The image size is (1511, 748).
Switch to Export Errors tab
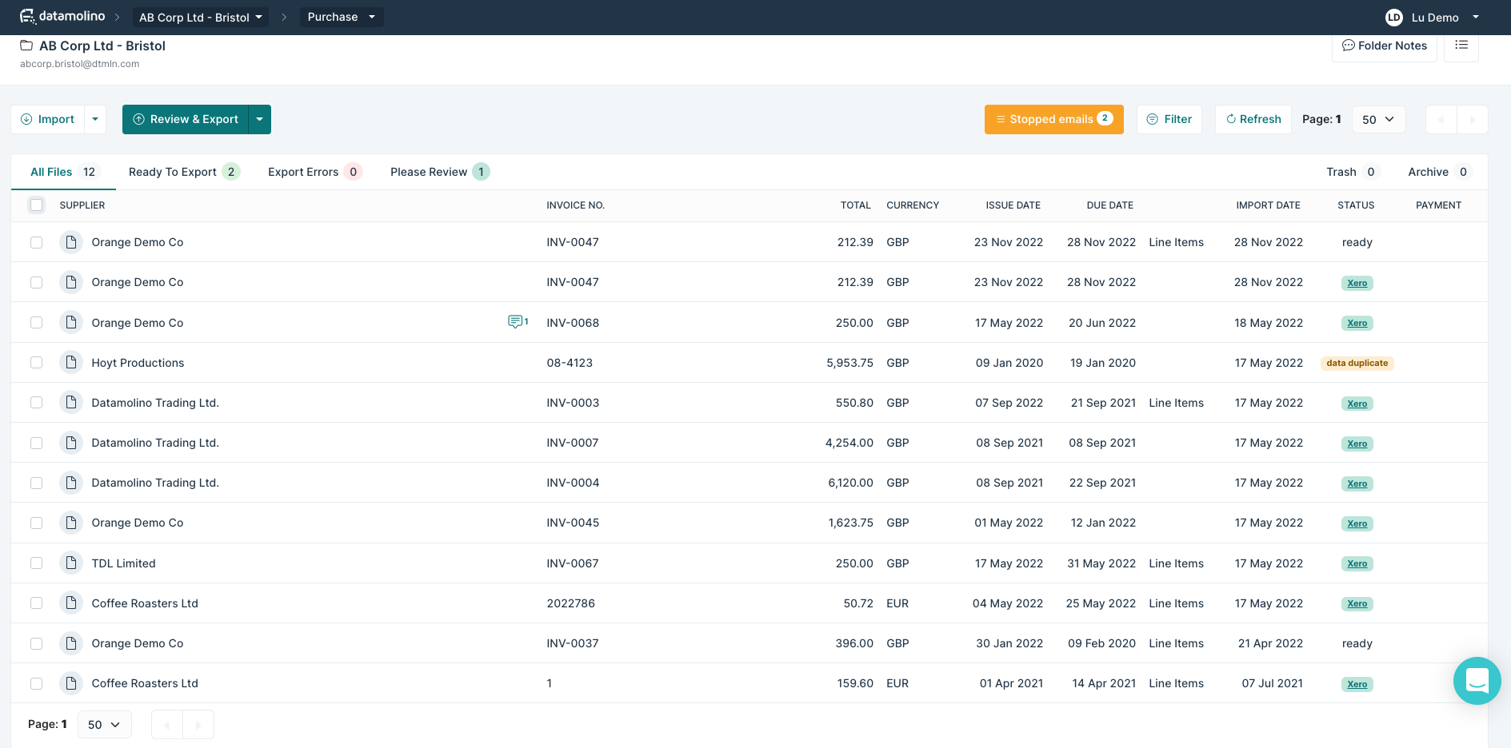(315, 172)
